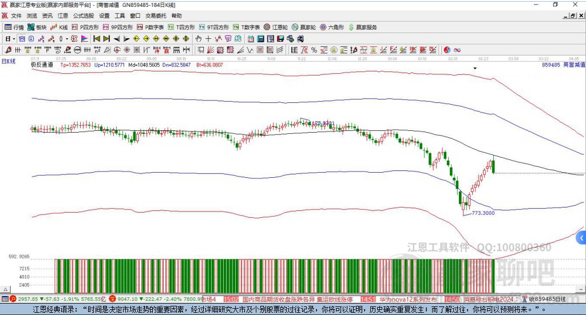
Task: Click the infinity symbol icon
Action: (x=457, y=50)
